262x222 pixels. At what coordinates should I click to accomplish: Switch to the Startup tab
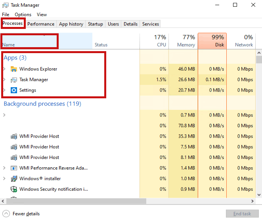[96, 24]
